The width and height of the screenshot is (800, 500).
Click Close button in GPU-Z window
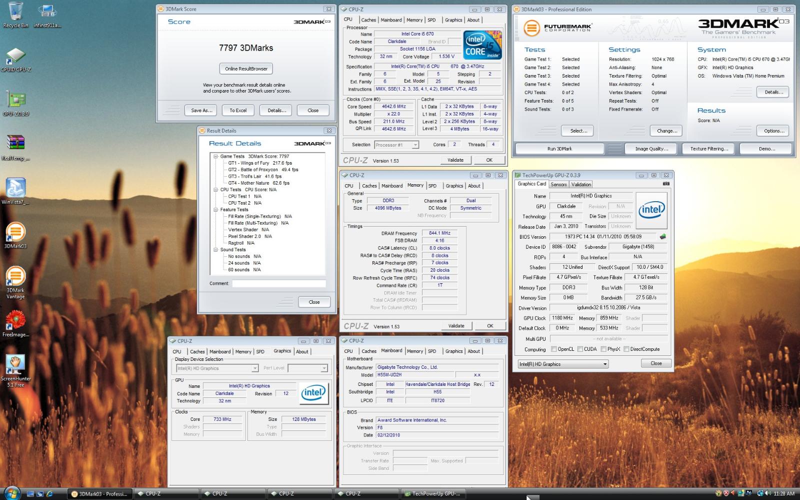pos(656,363)
